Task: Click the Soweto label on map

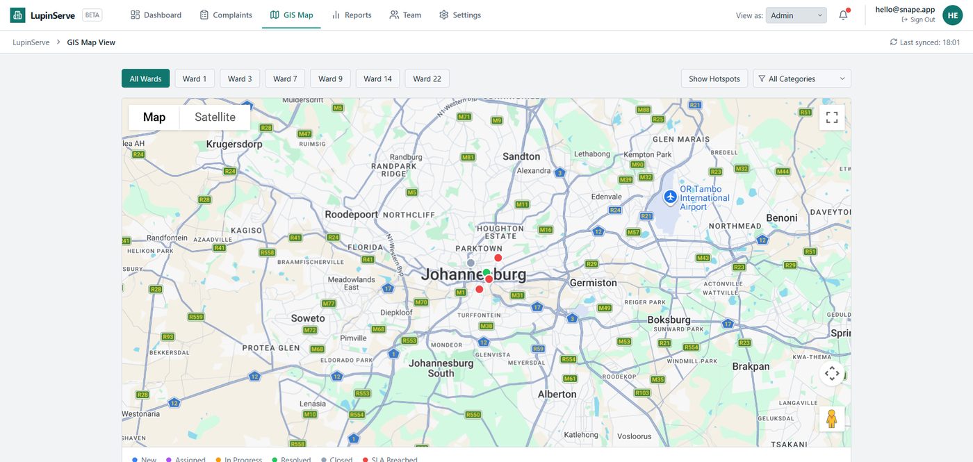Action: (308, 318)
